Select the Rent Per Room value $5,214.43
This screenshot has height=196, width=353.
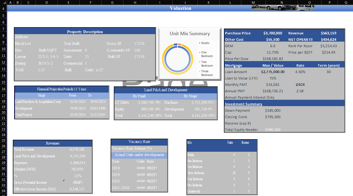point(328,46)
